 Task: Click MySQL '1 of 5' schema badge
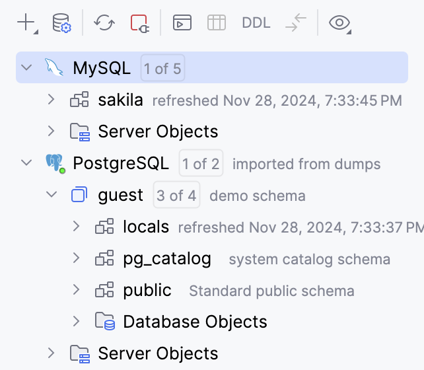(162, 68)
